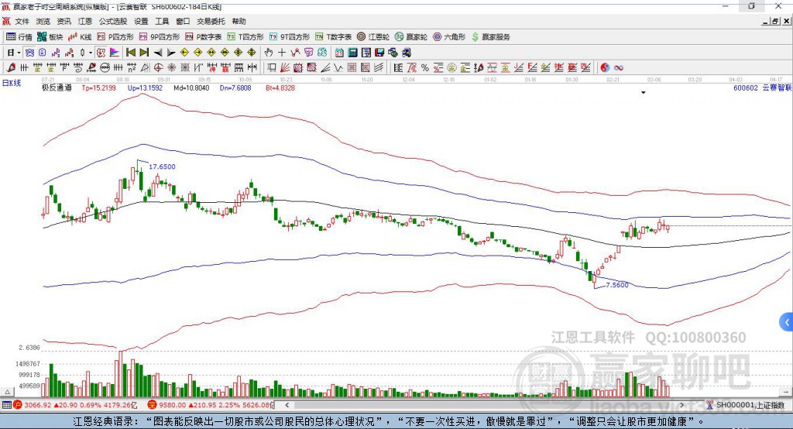Screen dimensions: 793x429
Task: Expand the blue side panel arrow
Action: point(787,322)
